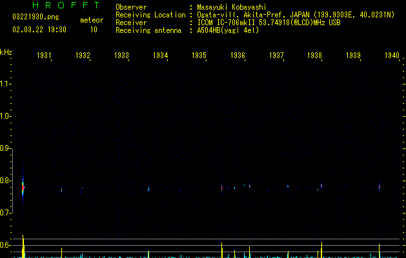Viewport: 406px width, 258px height.
Task: Click the kHz axis unit label
Action: click(x=6, y=52)
